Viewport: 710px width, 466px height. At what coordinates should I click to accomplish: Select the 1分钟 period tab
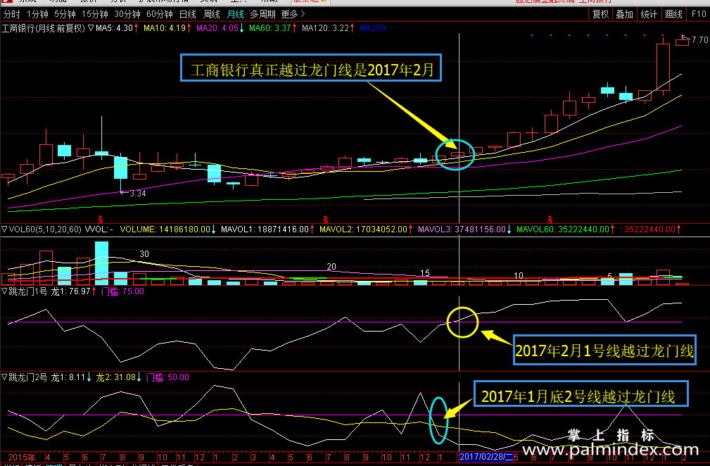point(37,15)
